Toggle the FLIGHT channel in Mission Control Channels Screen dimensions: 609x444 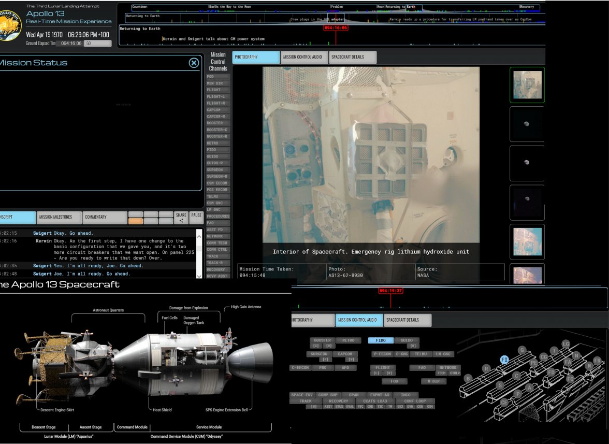pos(218,90)
